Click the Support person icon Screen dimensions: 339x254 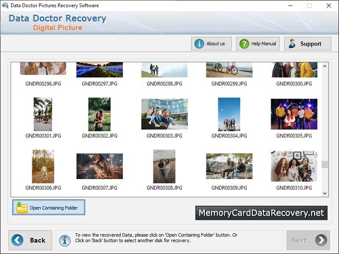coord(292,43)
